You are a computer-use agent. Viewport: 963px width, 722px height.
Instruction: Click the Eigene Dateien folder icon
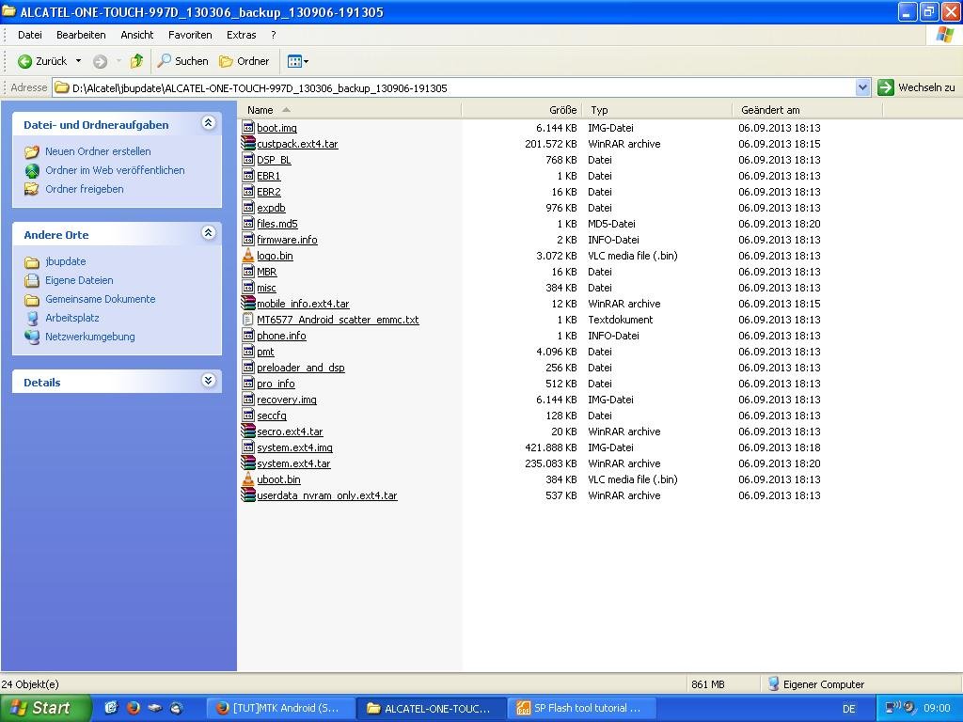32,280
